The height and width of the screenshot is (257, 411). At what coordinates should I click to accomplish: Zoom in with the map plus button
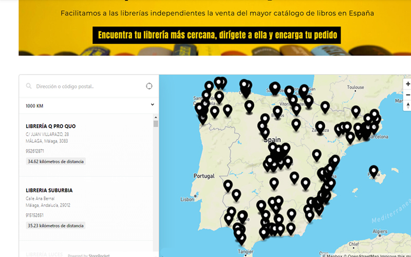pyautogui.click(x=407, y=84)
